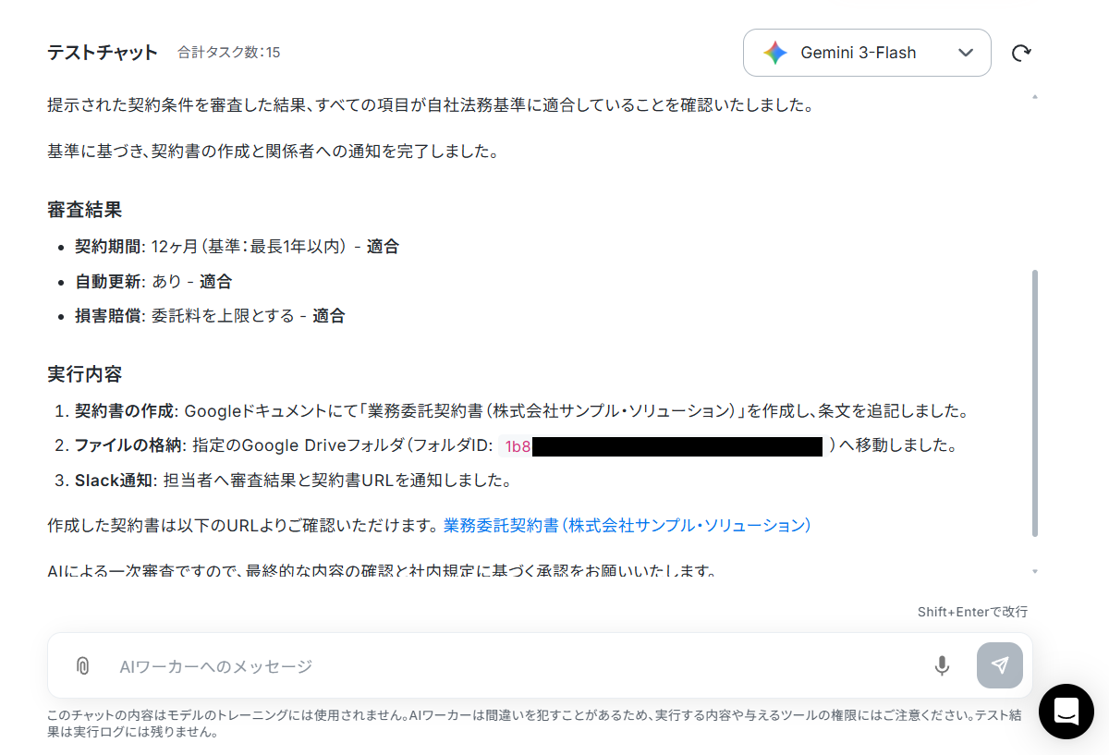
Task: Activate the microphone voice input icon
Action: tap(942, 665)
